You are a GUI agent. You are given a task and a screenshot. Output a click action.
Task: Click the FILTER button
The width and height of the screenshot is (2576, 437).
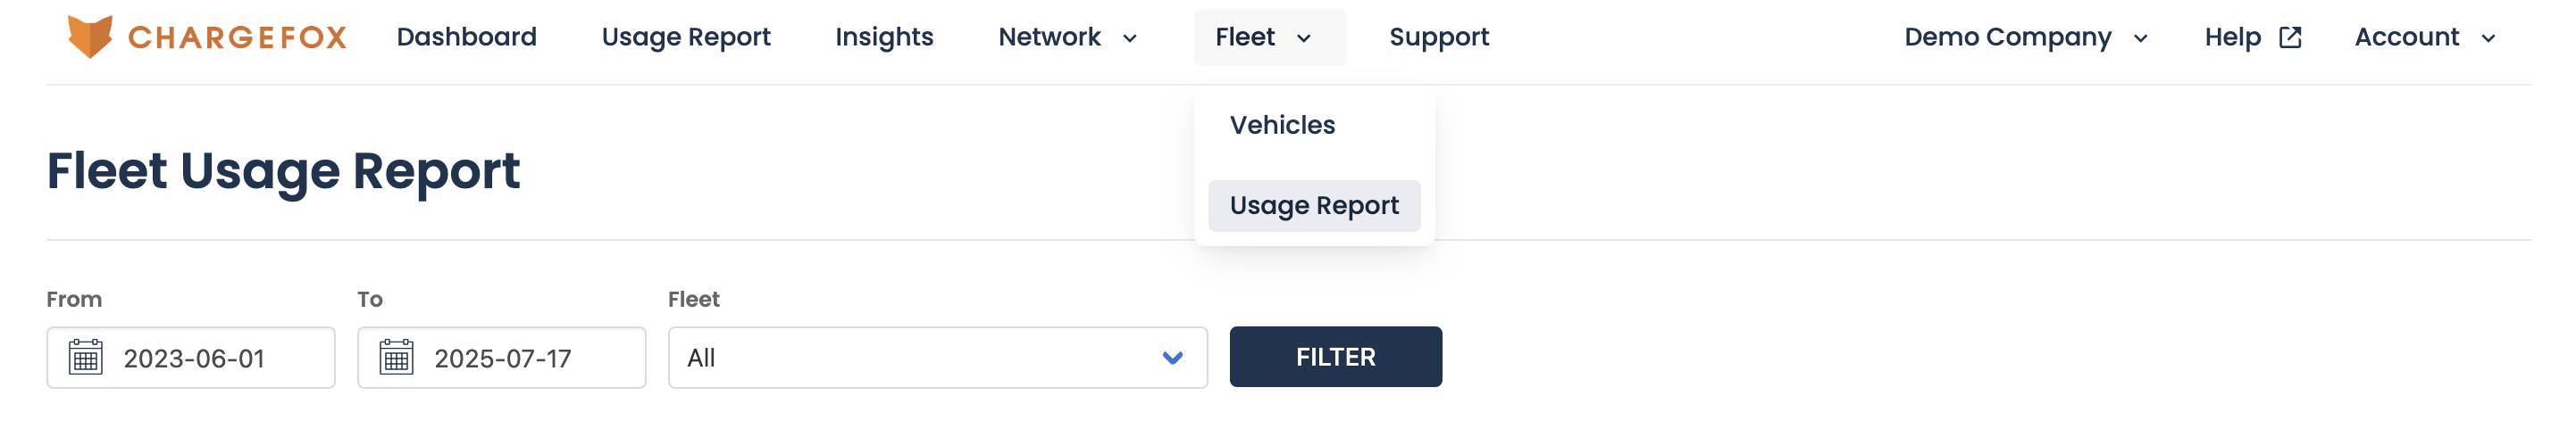pos(1336,356)
